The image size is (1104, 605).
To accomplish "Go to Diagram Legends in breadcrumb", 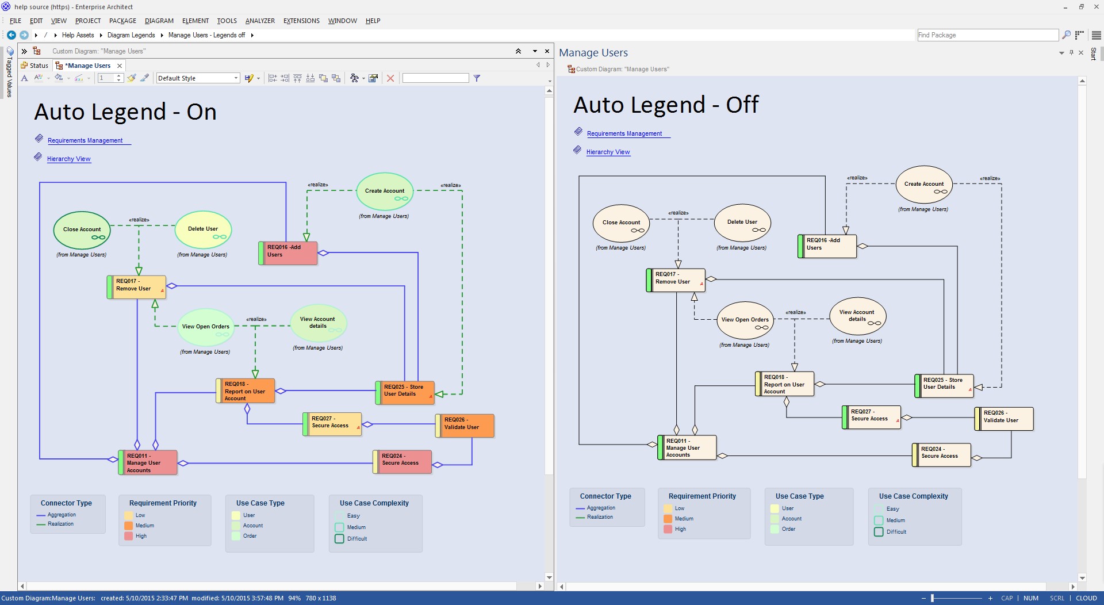I will click(131, 35).
